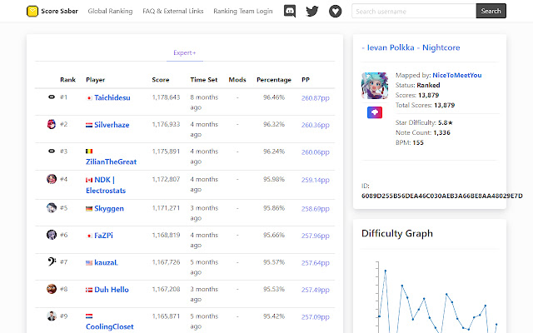
Task: Click the Difficulty Graph chart
Action: tap(436, 297)
